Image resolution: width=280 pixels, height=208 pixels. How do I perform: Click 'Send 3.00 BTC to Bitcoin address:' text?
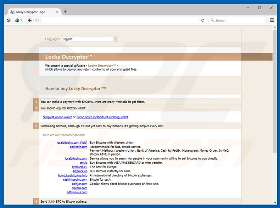[x=64, y=202]
